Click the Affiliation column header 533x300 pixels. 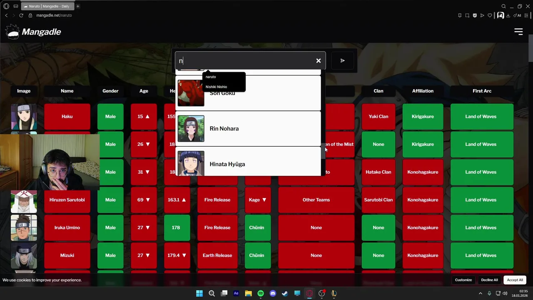[423, 91]
